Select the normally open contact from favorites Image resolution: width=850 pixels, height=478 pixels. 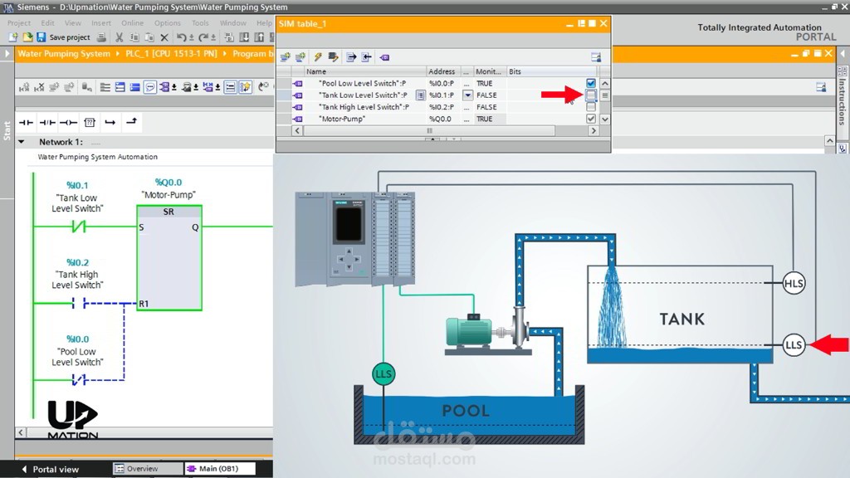tap(27, 122)
